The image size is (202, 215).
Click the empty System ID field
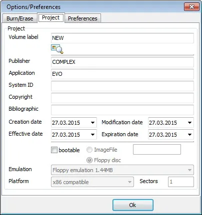pyautogui.click(x=122, y=86)
